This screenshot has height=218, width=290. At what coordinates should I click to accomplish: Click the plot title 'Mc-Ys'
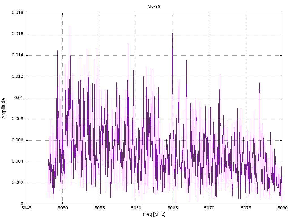[x=154, y=6]
